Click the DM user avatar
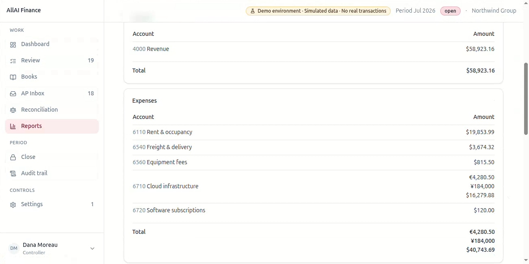529x264 pixels. tap(14, 249)
